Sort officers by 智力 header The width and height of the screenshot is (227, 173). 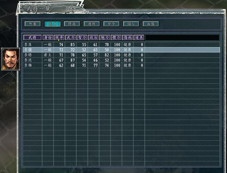point(82,38)
